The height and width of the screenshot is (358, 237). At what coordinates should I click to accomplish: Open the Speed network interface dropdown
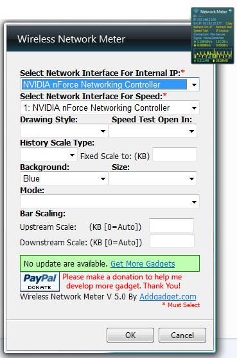click(x=110, y=108)
